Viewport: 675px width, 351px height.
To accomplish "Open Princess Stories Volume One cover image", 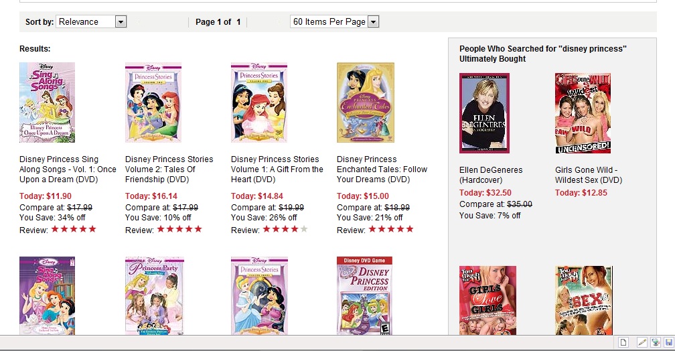I will pyautogui.click(x=259, y=102).
